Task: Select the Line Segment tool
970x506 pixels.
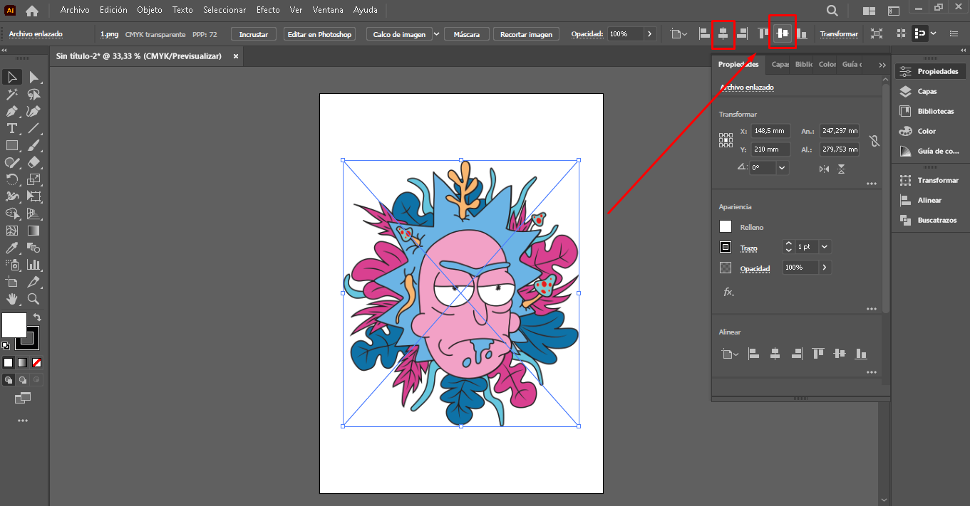Action: tap(33, 128)
